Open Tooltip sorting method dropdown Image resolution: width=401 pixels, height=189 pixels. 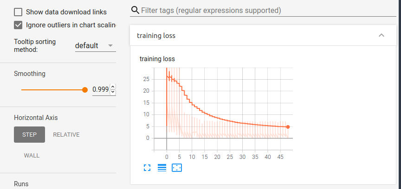coord(95,45)
